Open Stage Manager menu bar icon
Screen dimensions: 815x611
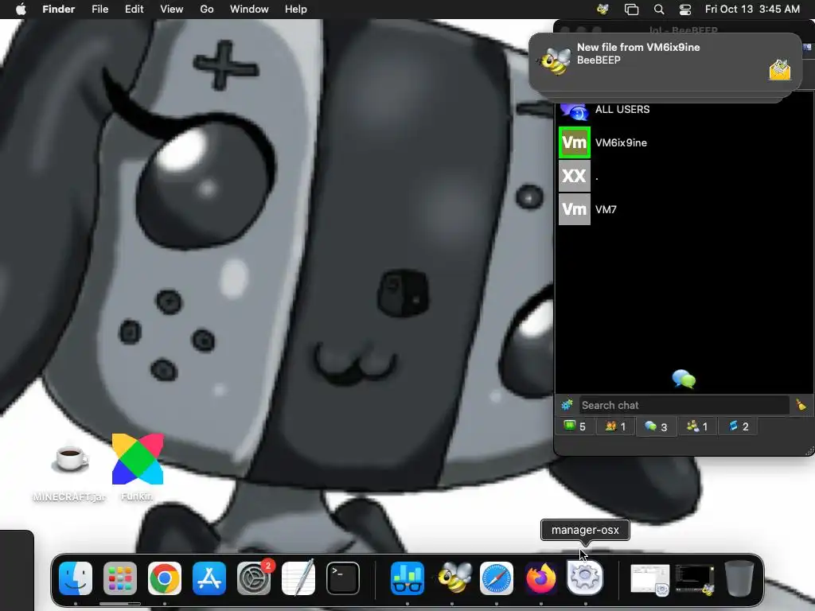click(x=631, y=9)
